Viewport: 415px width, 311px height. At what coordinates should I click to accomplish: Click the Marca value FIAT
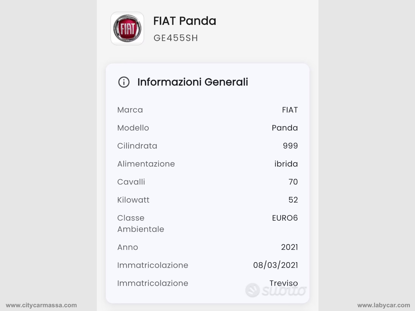[x=290, y=110]
